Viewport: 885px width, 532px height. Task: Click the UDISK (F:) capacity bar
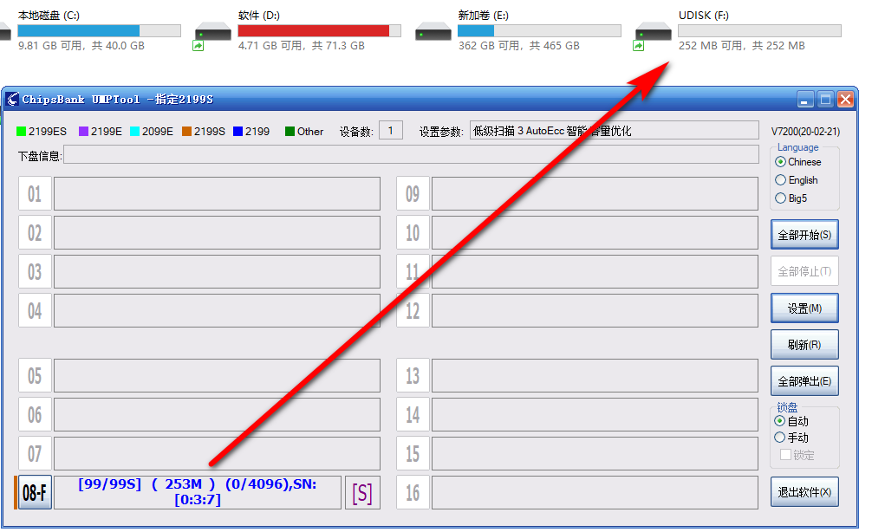pyautogui.click(x=759, y=30)
